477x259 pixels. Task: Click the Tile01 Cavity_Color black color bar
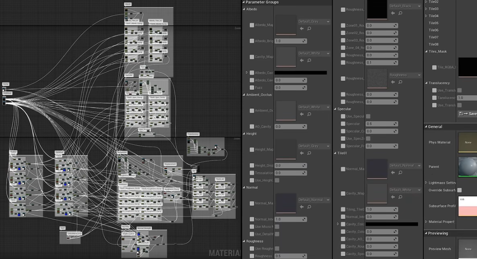click(x=392, y=225)
